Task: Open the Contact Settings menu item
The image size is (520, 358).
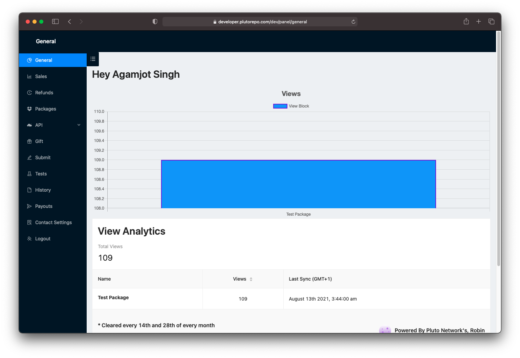Action: coord(53,222)
